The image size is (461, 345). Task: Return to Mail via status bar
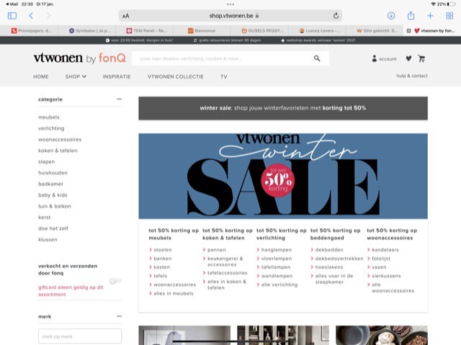pyautogui.click(x=12, y=4)
